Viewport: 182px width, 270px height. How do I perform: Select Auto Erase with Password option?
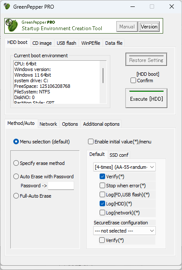16,177
